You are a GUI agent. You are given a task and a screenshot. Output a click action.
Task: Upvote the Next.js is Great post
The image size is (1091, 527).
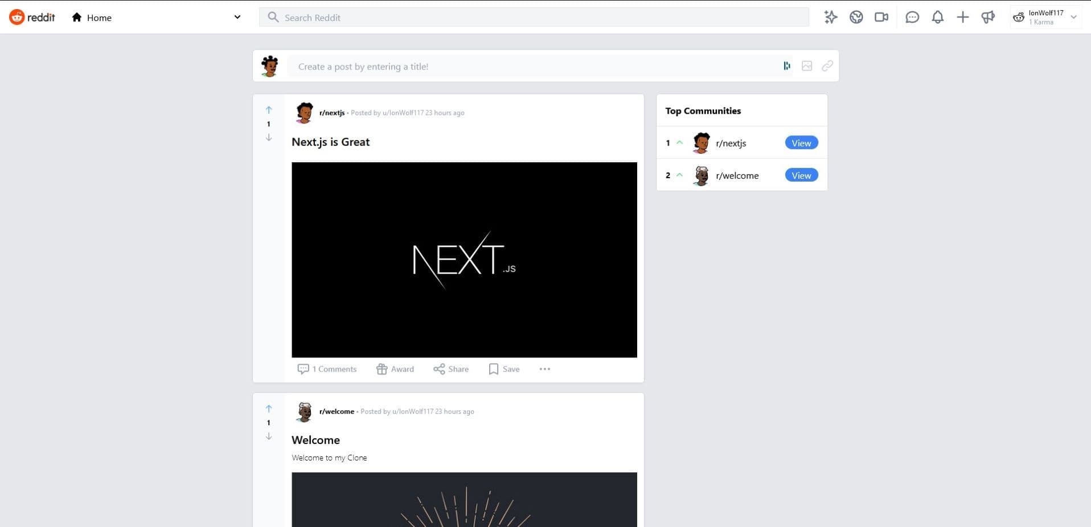[x=269, y=110]
